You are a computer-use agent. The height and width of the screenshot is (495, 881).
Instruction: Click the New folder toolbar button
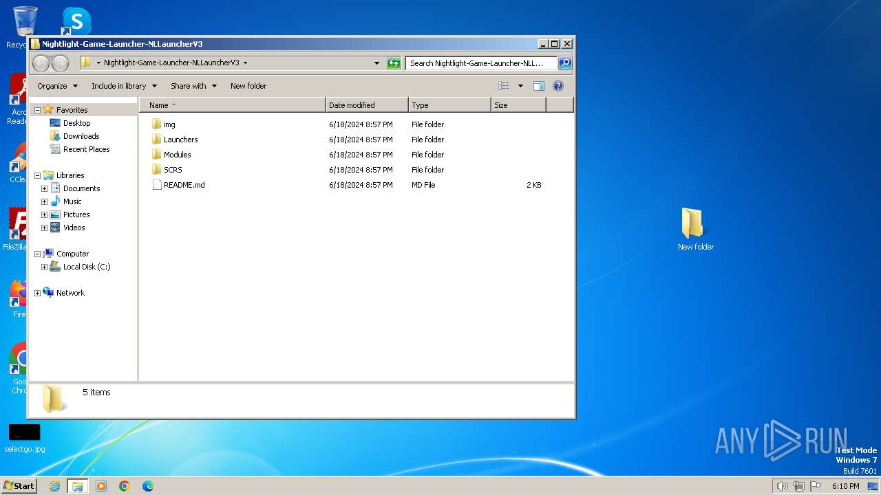coord(248,86)
